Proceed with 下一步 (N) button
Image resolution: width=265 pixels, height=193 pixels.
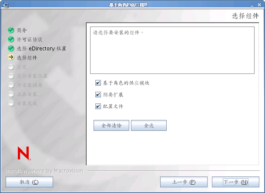click(x=235, y=182)
